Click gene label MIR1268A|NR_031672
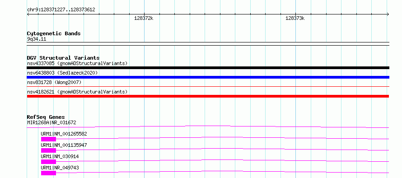Viewport: 402px width, 178px height. point(51,123)
